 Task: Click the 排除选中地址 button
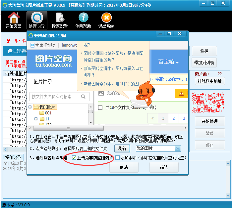(210, 81)
